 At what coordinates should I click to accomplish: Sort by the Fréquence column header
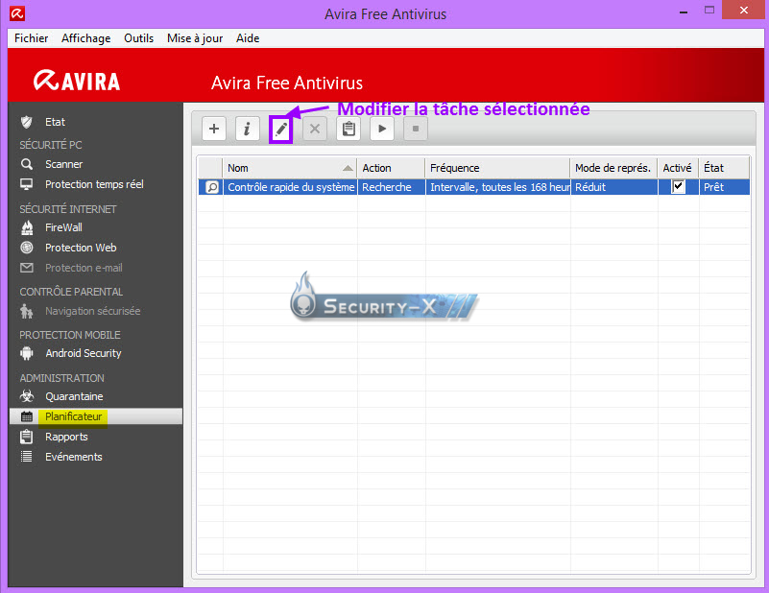tap(498, 168)
